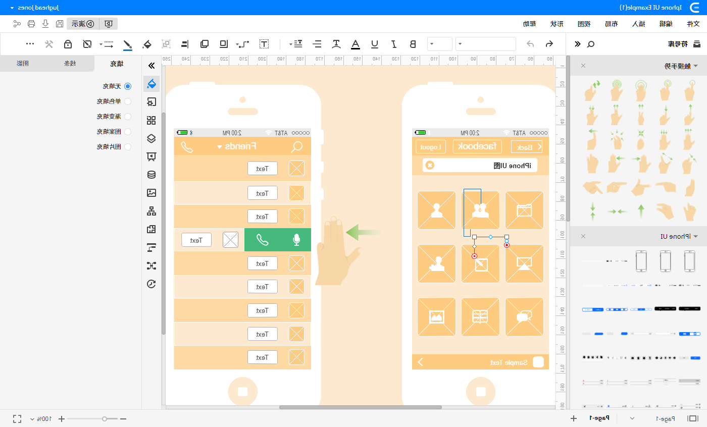
Task: Select the 渐变填充 radio button
Action: (x=127, y=117)
